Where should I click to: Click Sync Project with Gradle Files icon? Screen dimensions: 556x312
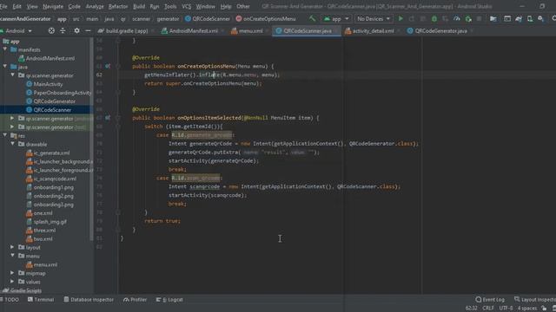click(x=519, y=18)
